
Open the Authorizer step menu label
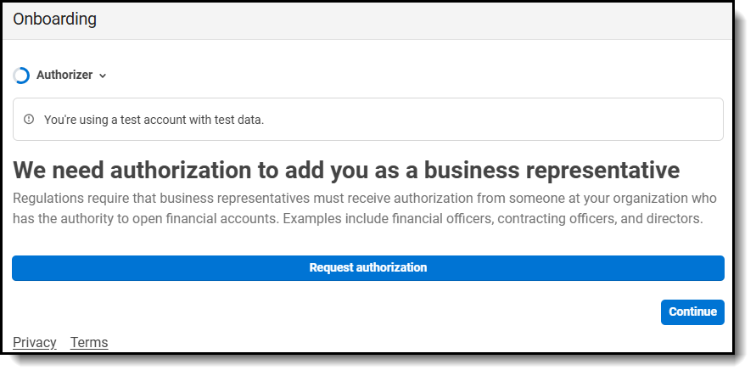click(x=64, y=76)
